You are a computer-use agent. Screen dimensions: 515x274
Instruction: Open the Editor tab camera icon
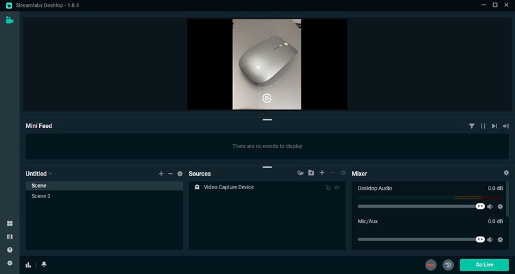[x=10, y=20]
